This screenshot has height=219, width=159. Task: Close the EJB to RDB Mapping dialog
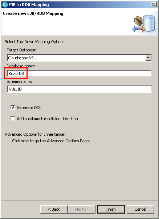[x=154, y=5]
